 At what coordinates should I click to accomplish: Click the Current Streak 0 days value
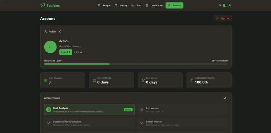pos(103,82)
